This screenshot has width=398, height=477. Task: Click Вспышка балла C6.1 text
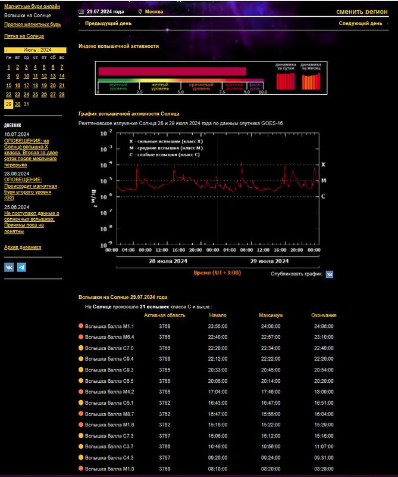click(109, 403)
